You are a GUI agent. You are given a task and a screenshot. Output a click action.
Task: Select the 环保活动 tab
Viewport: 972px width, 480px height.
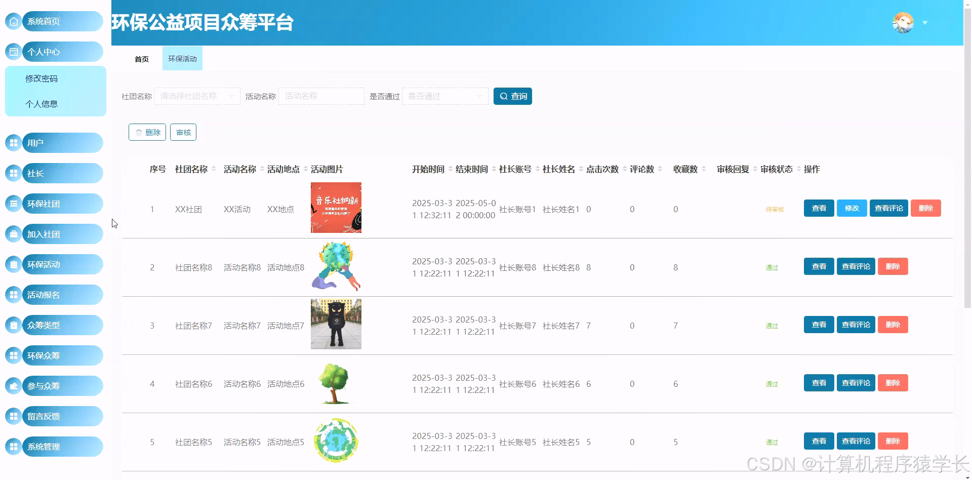point(182,59)
